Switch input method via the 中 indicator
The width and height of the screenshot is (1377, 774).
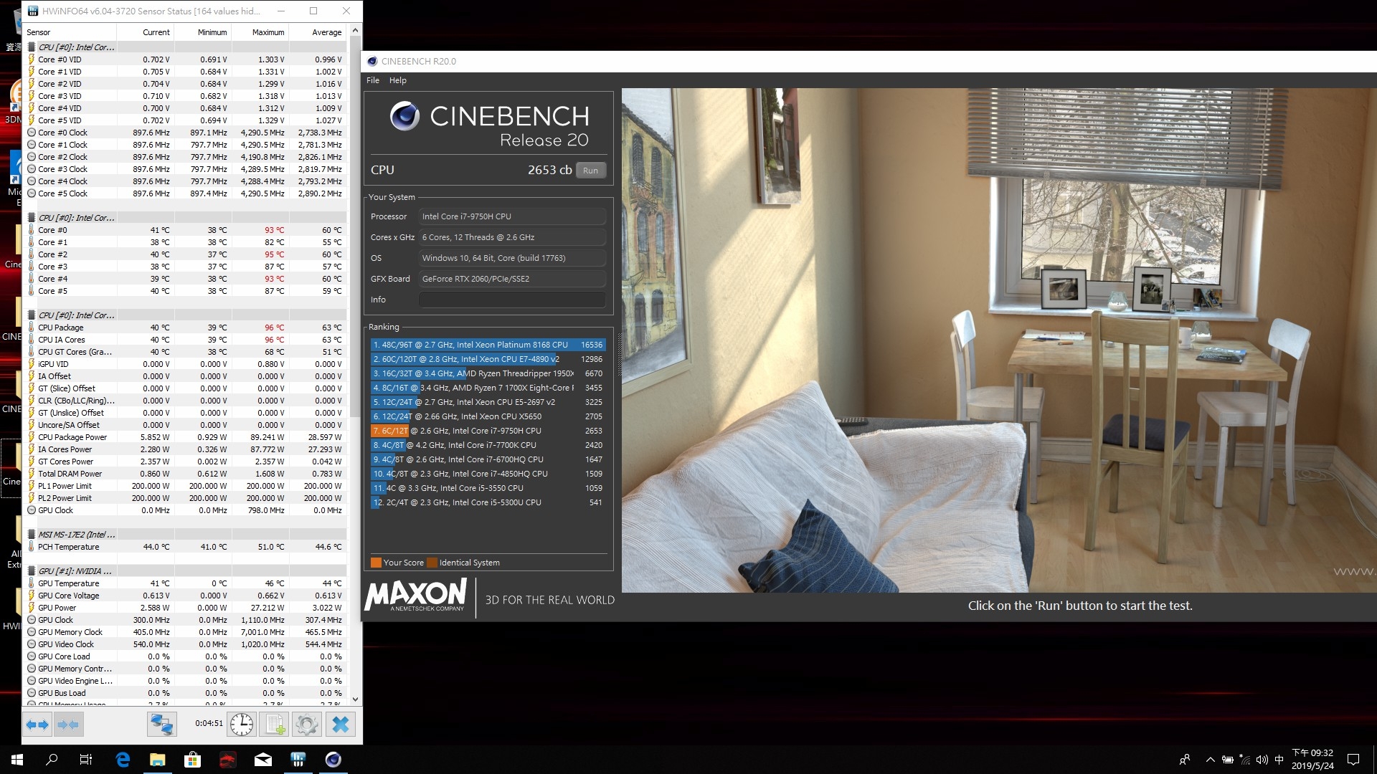coord(1279,760)
